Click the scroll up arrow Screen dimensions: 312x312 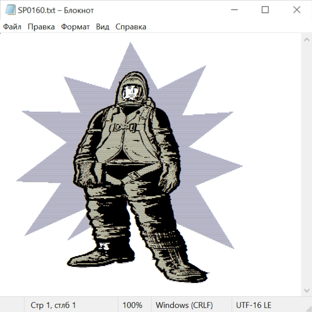click(306, 40)
